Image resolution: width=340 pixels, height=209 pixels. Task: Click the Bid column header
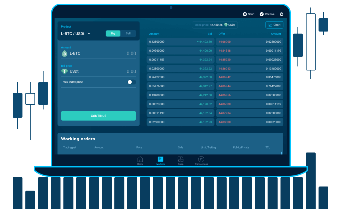(210, 34)
